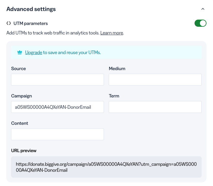This screenshot has height=186, width=213.
Task: Focus the Source input field
Action: tap(57, 80)
